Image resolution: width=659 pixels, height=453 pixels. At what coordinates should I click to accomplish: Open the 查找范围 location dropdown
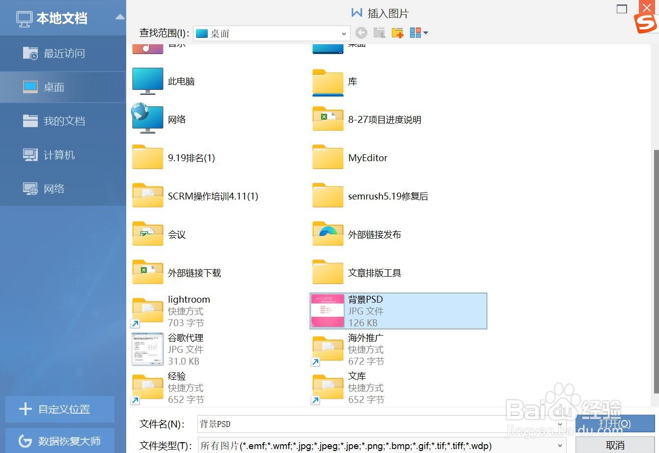coord(344,33)
